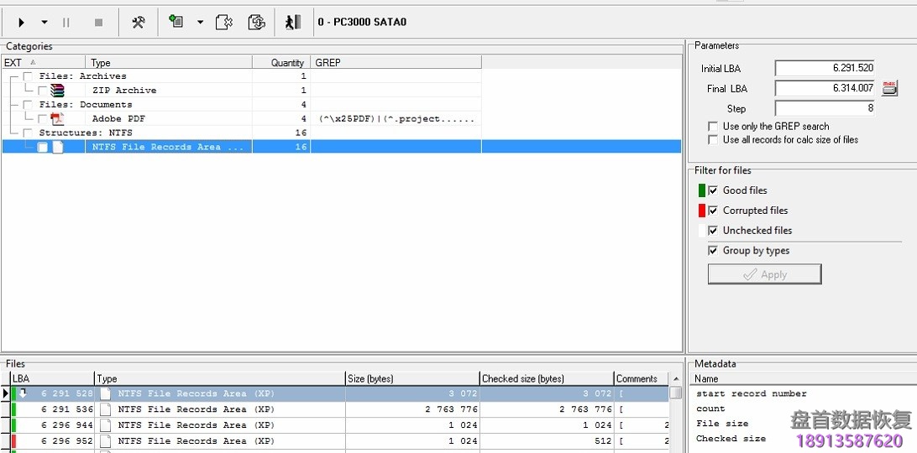
Task: Click the white Unchecked files color swatch
Action: pyautogui.click(x=702, y=231)
